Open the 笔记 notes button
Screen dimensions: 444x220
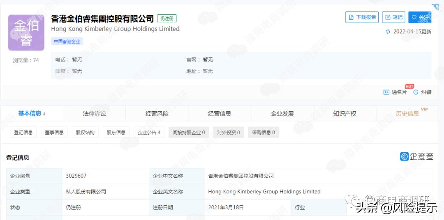[x=393, y=17]
